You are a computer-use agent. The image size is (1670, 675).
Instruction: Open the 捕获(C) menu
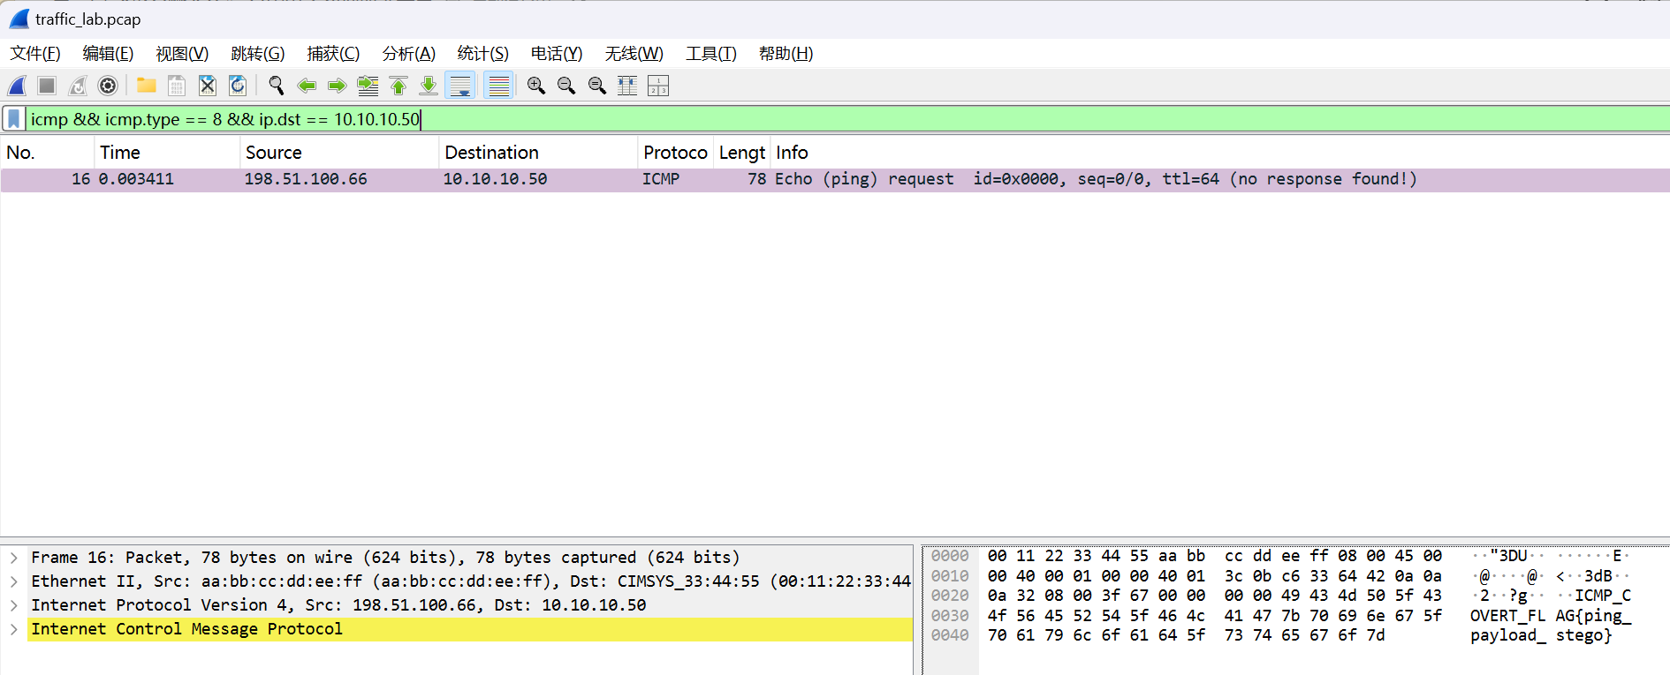click(333, 54)
